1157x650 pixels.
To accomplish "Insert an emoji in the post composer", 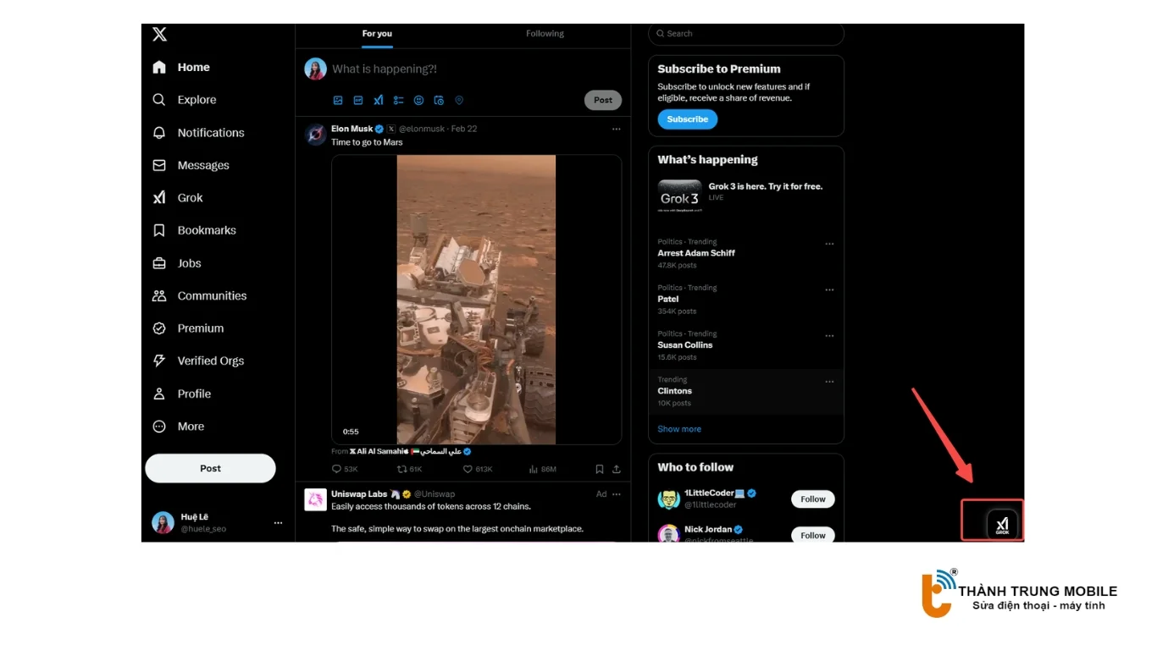I will (418, 100).
